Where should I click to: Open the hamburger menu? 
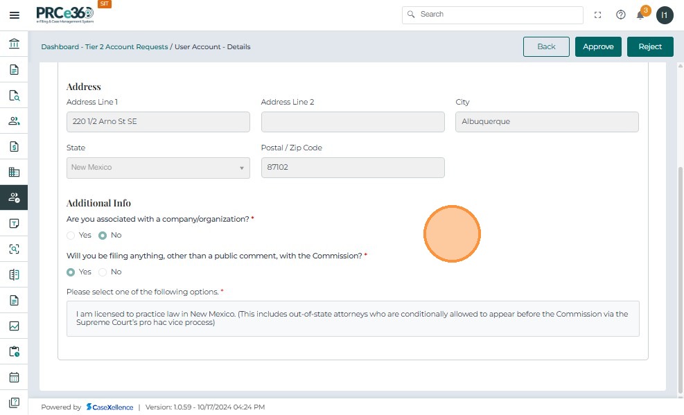14,15
